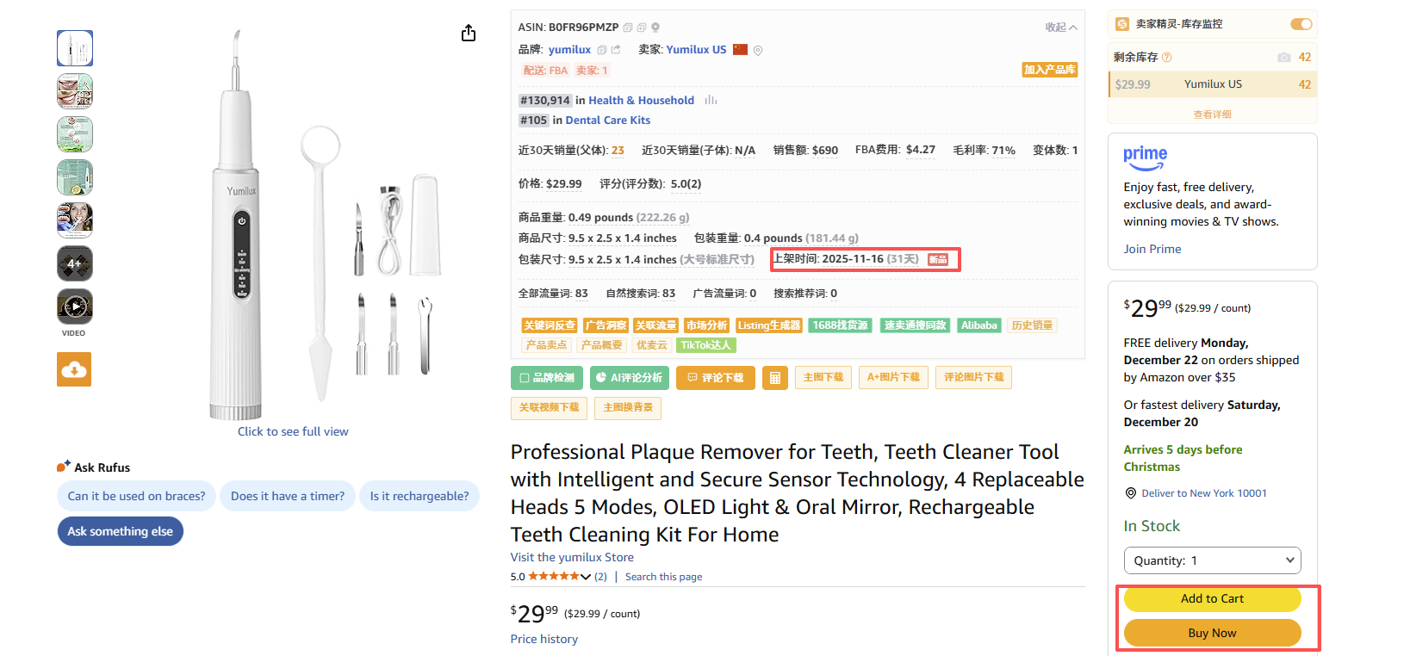Screen dimensions: 1410x656
Task: Ask Rufus "Is it rechargeable?"
Action: [x=419, y=496]
